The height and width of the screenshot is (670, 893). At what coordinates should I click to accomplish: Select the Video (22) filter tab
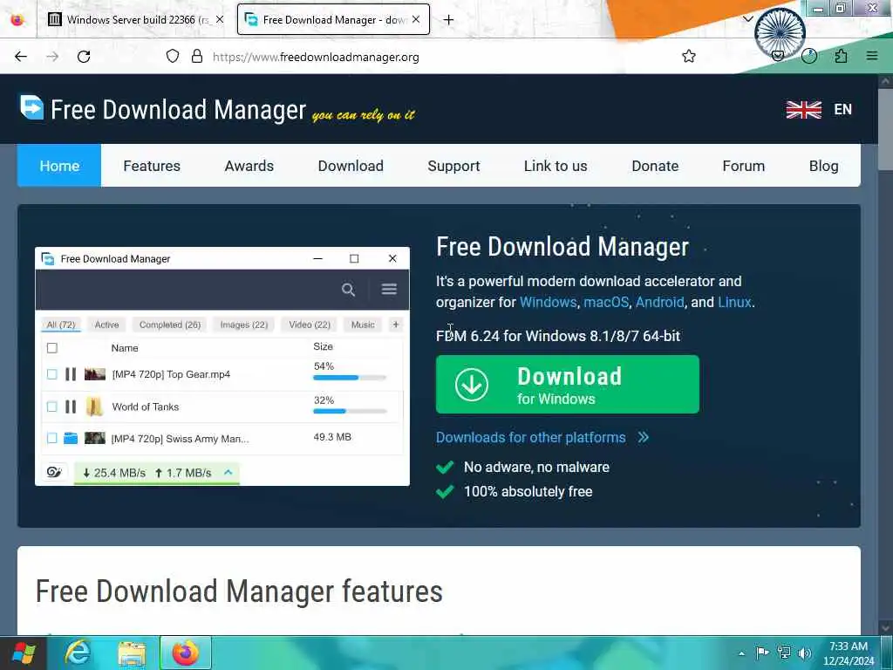[310, 325]
